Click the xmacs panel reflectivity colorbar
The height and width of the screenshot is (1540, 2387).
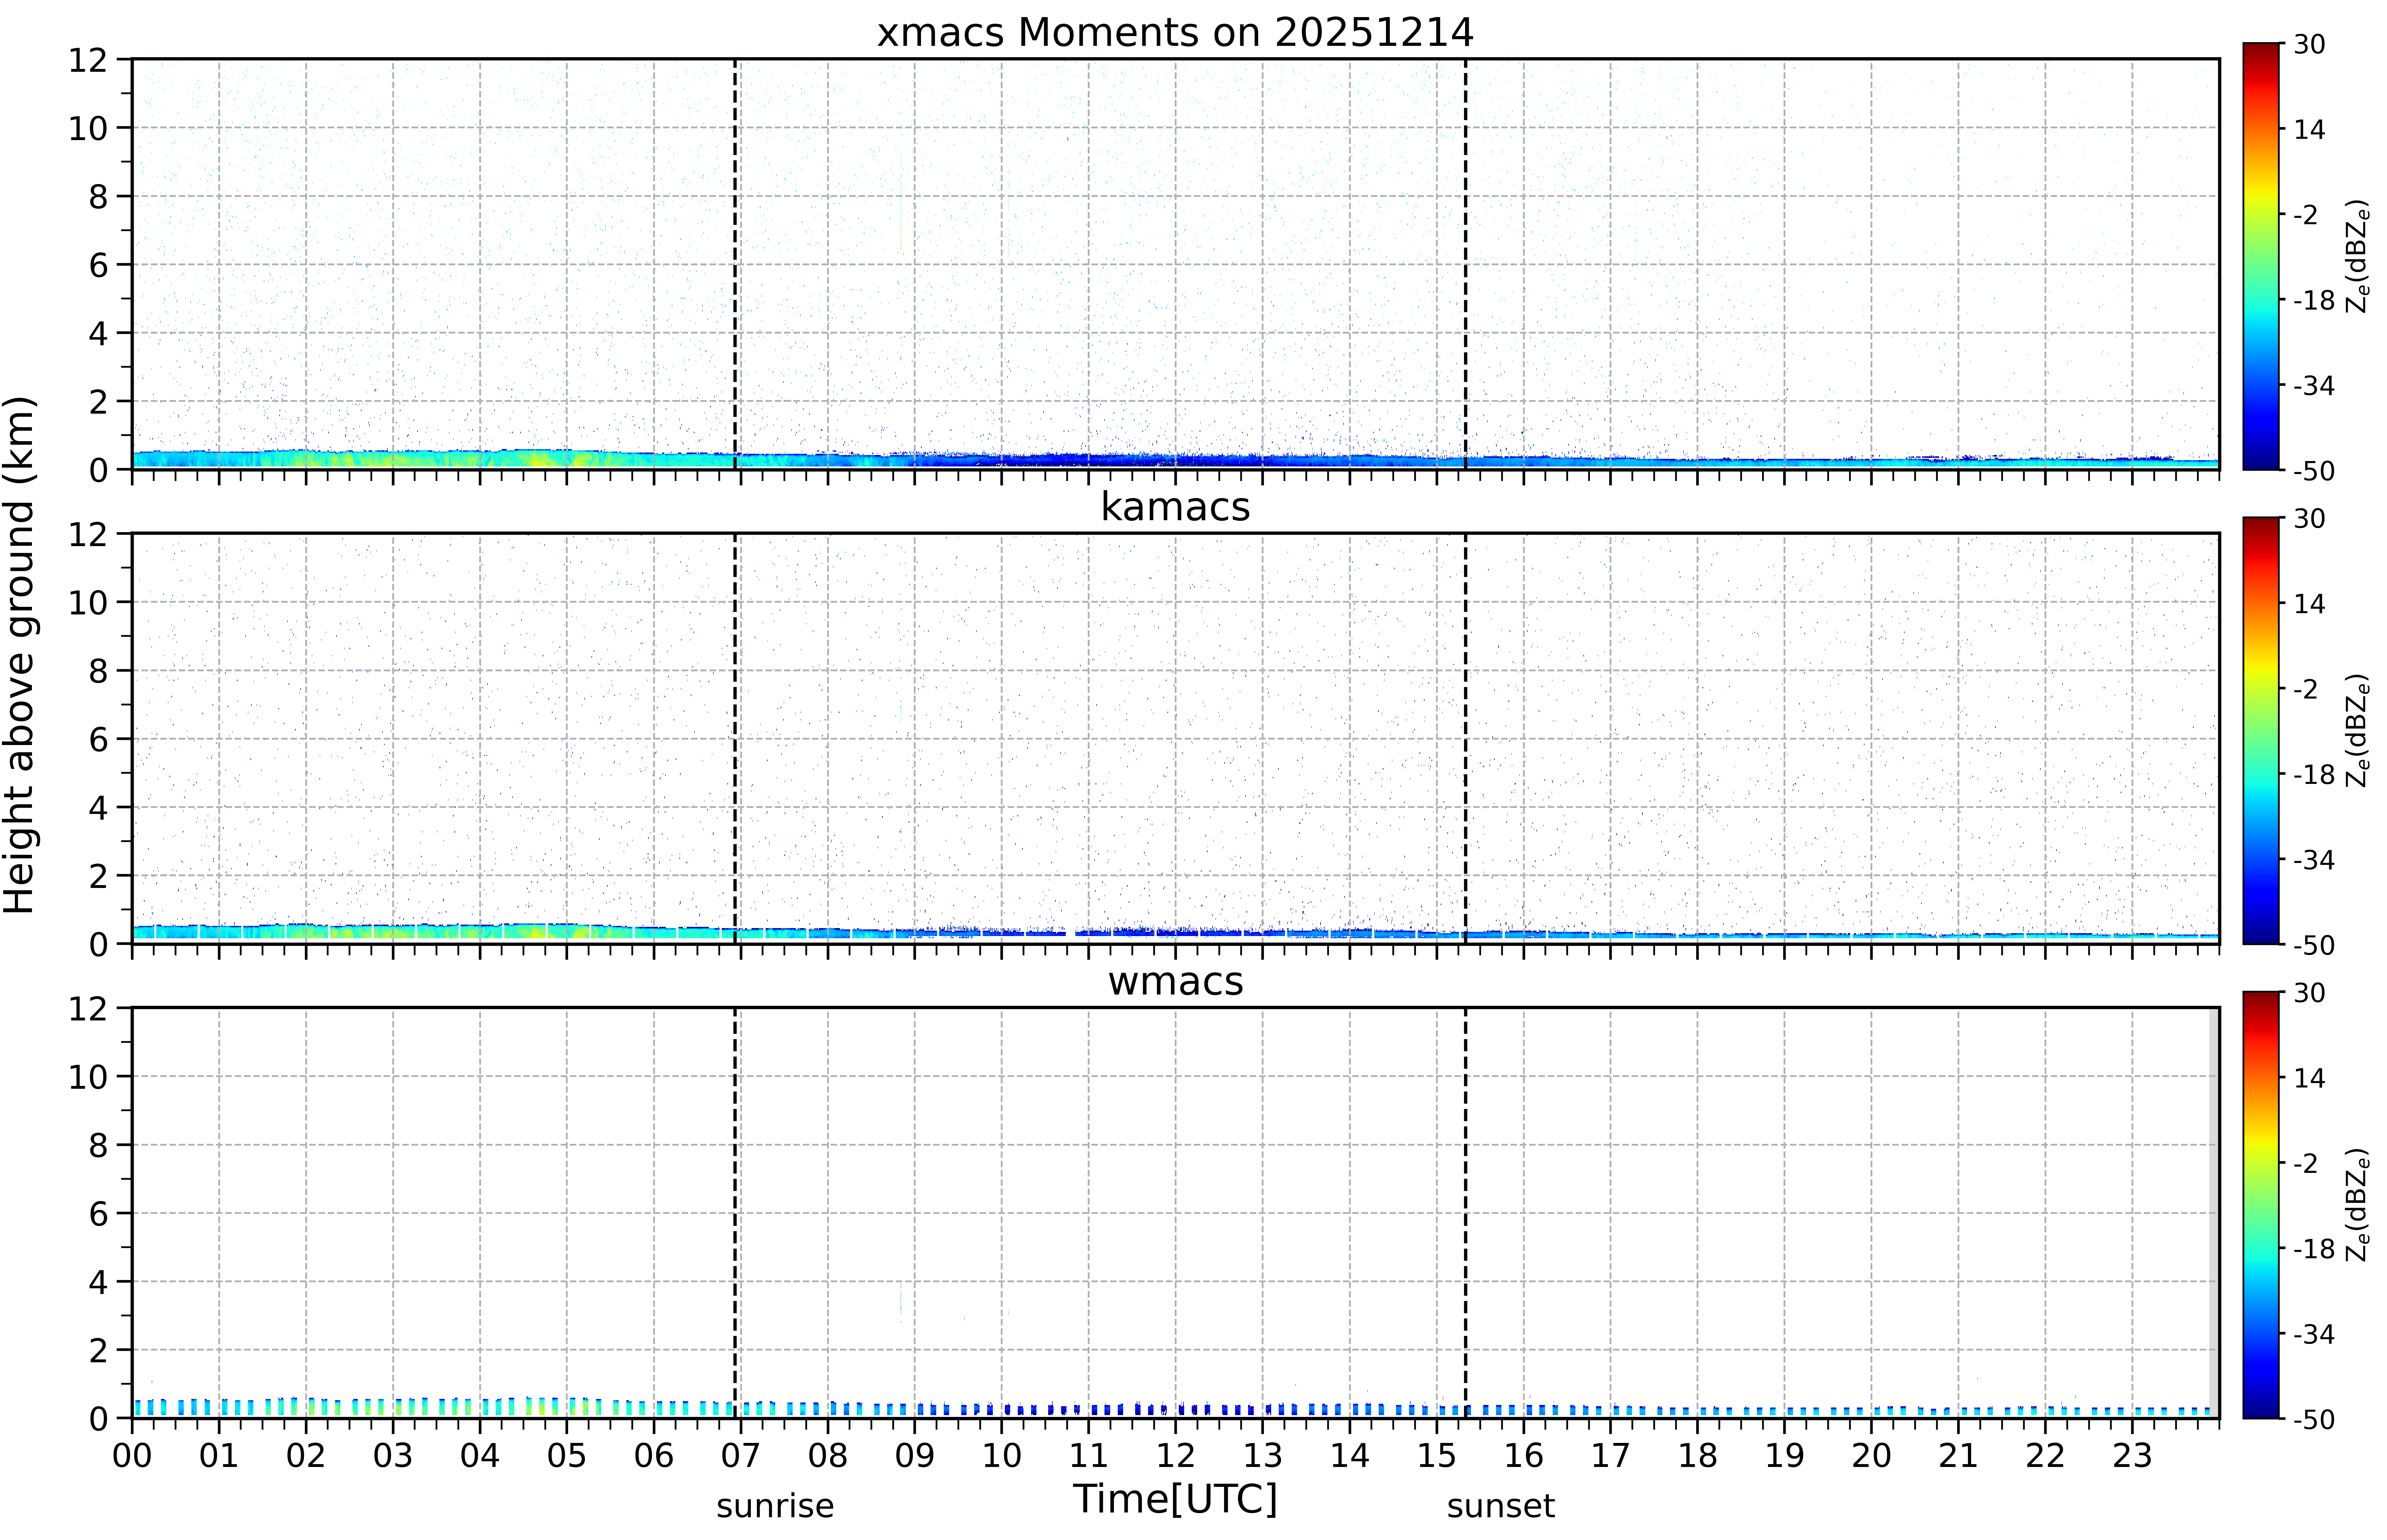(x=2261, y=256)
